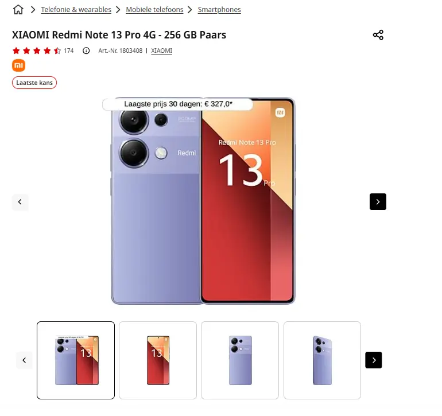Go to the home page icon
442x416 pixels.
18,10
